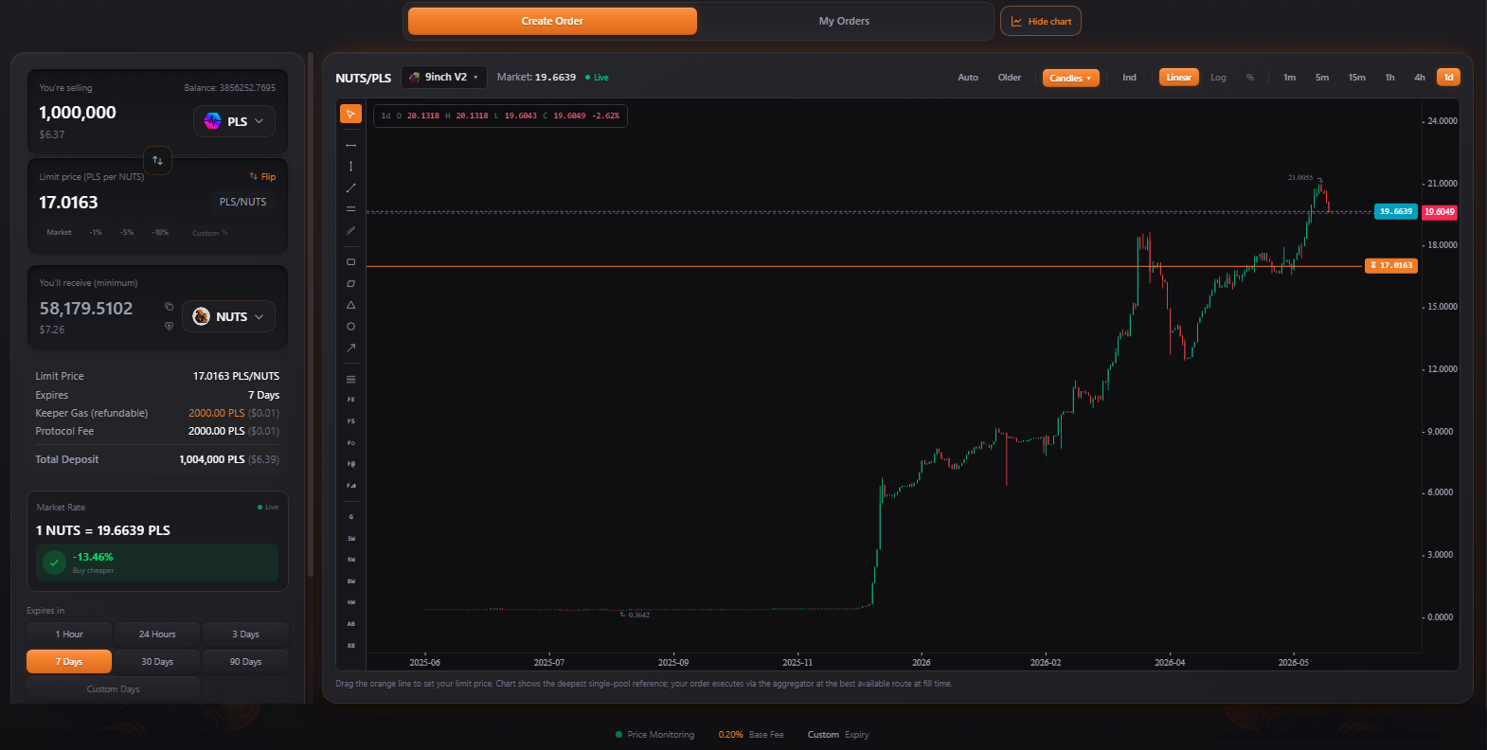Select the FE Fibonacci extension tool

[350, 400]
